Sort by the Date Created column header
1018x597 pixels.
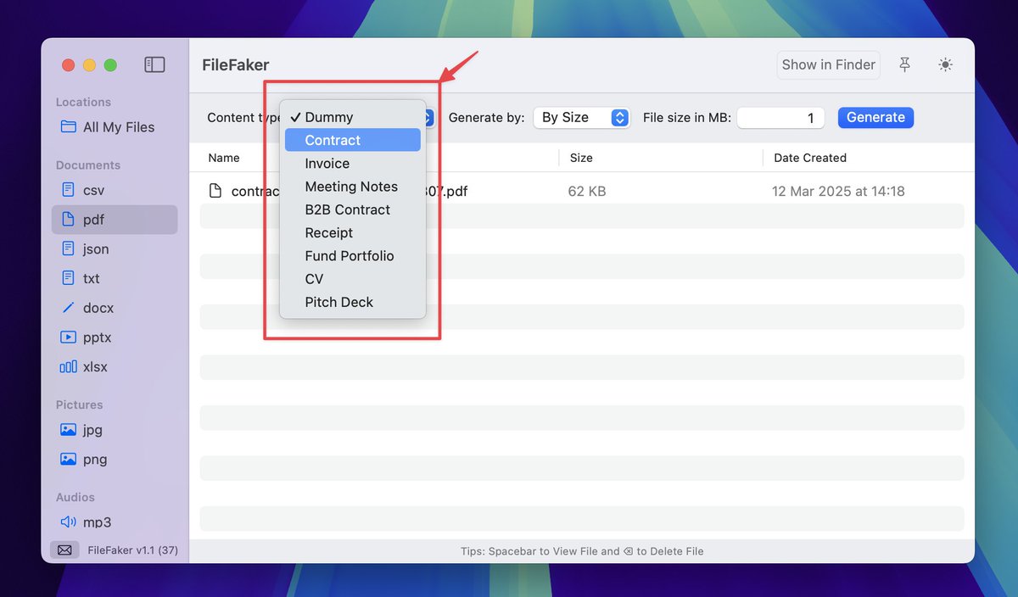[810, 158]
